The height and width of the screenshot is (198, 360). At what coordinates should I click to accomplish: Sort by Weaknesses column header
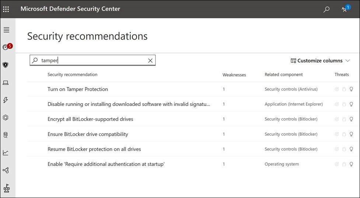tap(234, 74)
